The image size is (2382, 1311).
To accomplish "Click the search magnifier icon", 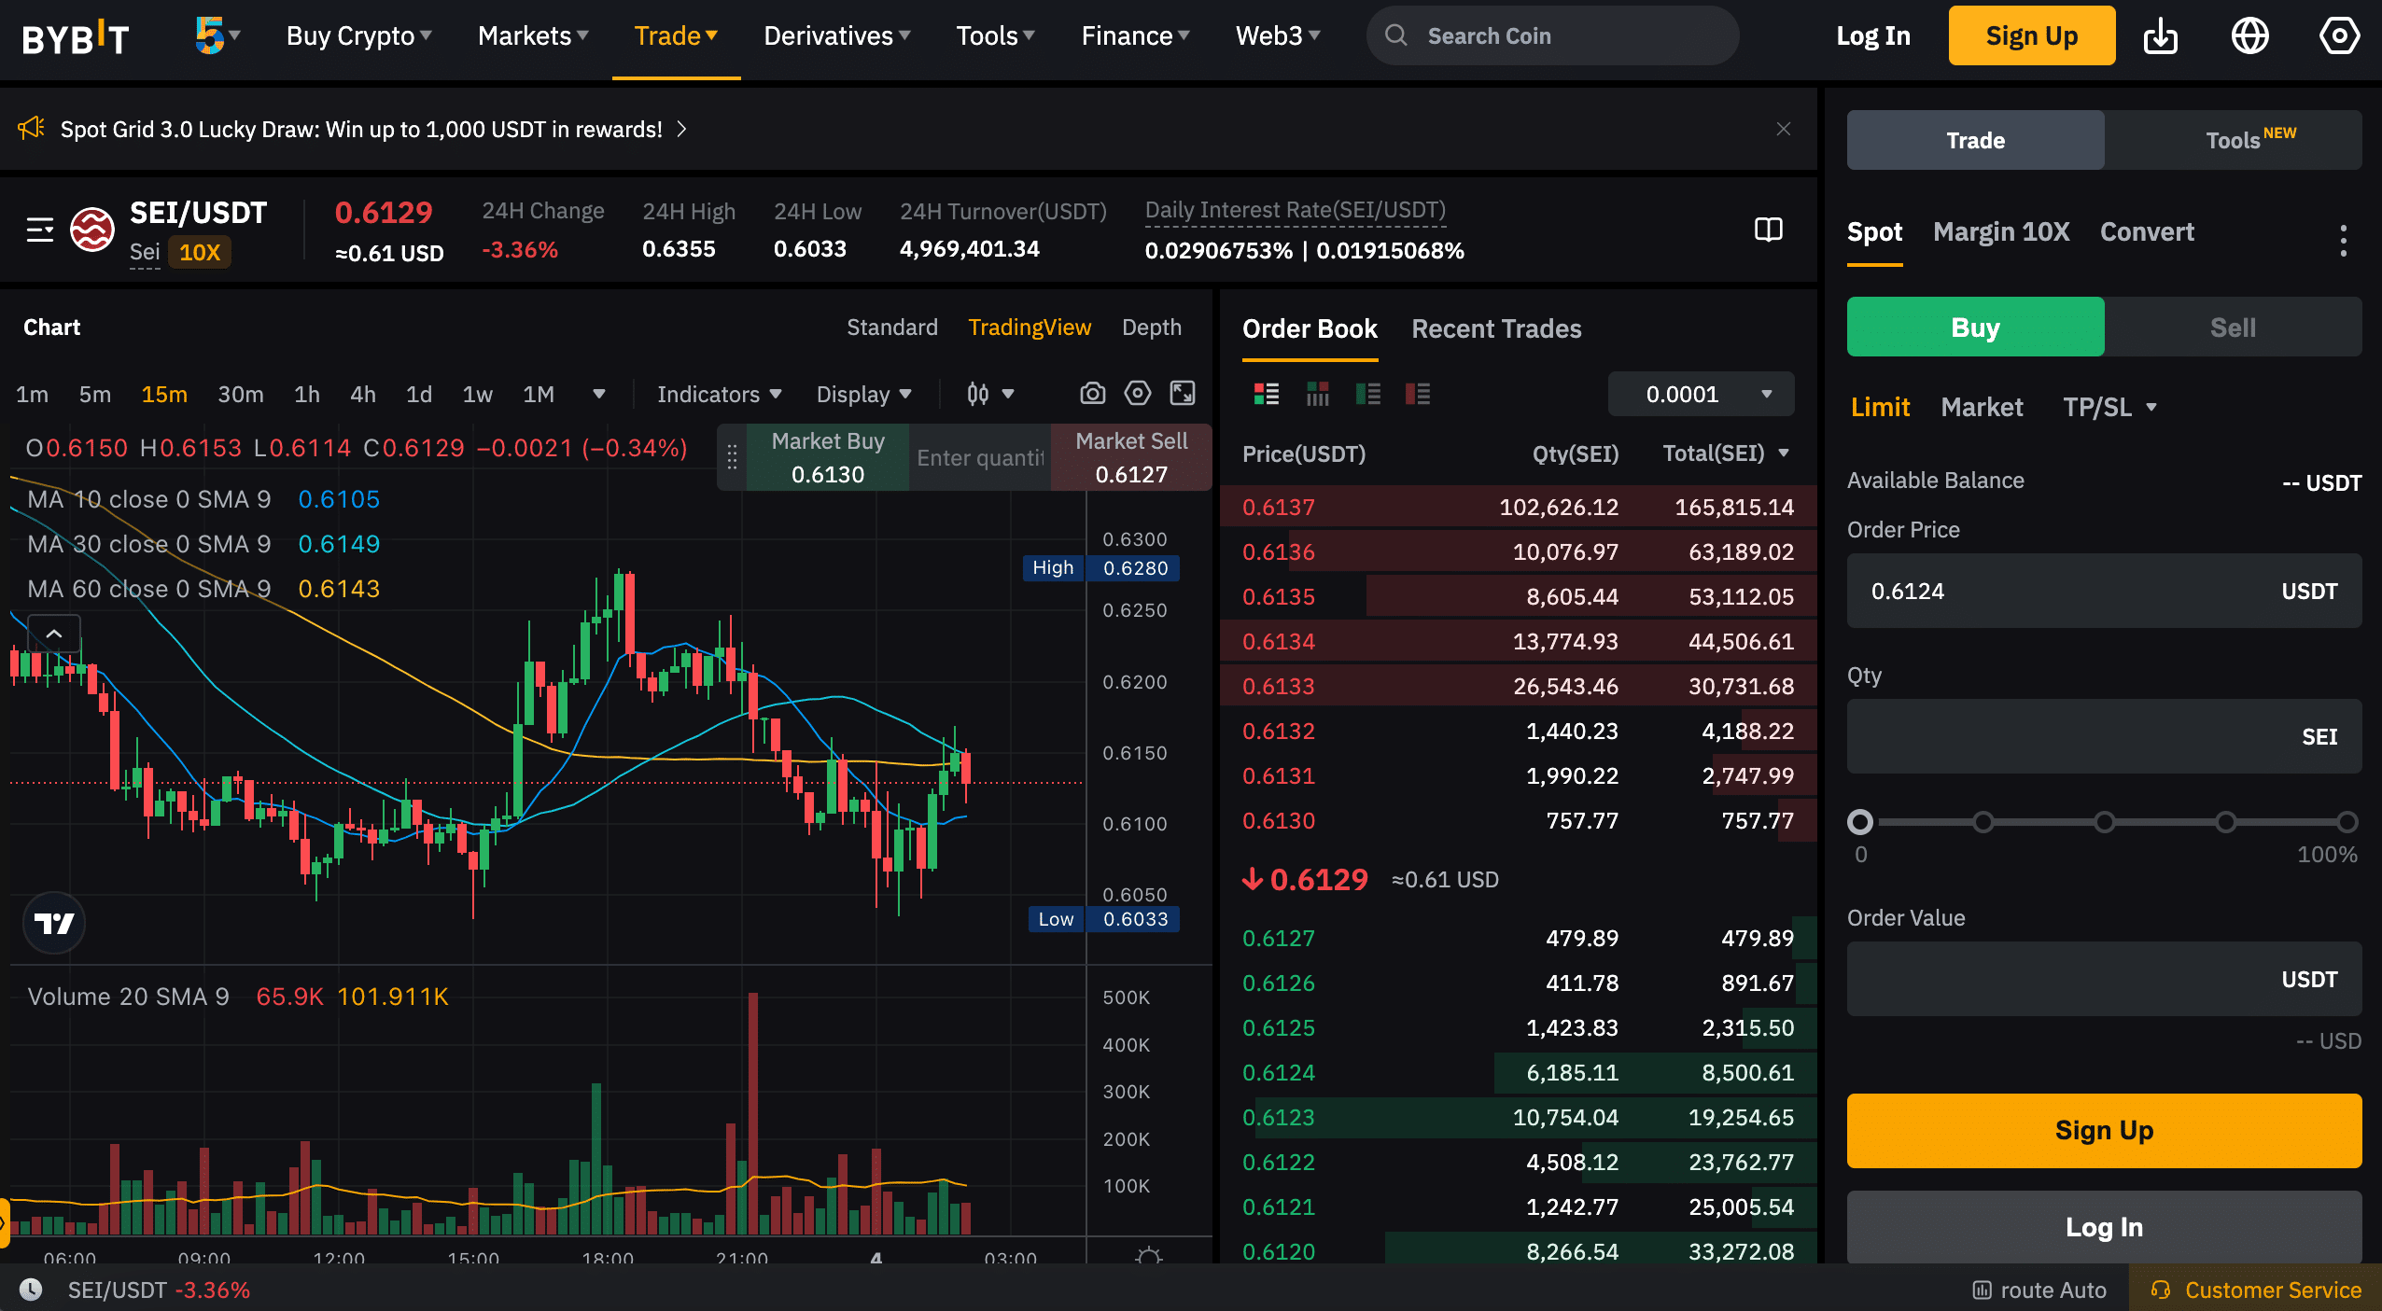I will pyautogui.click(x=1395, y=35).
